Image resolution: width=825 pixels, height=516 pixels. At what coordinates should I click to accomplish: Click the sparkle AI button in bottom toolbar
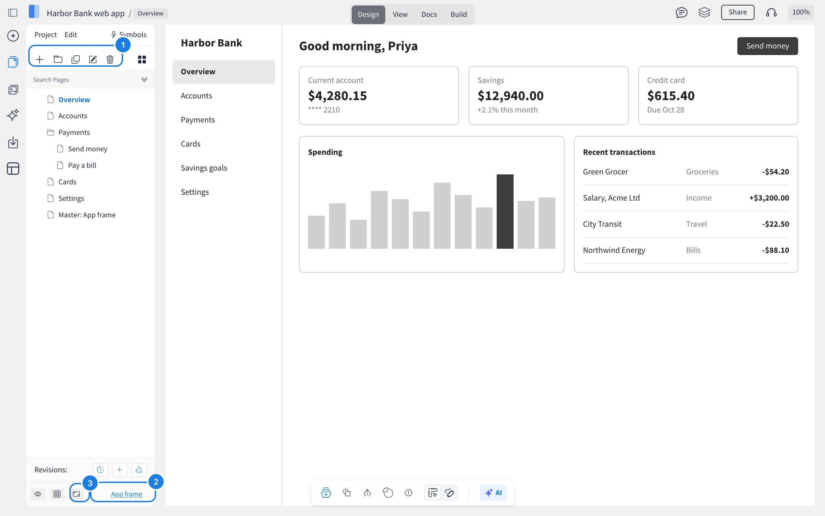(x=493, y=493)
